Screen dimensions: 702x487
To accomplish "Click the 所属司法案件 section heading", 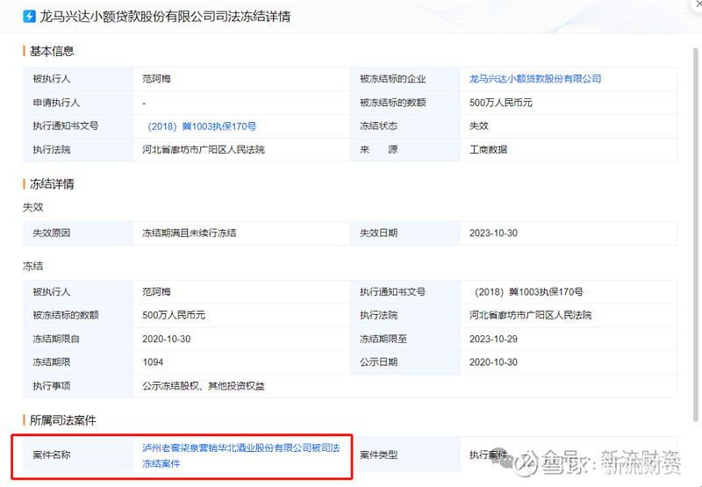I will coord(62,420).
